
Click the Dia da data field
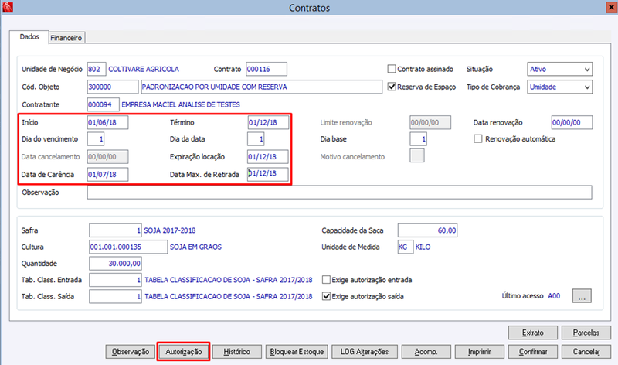256,139
